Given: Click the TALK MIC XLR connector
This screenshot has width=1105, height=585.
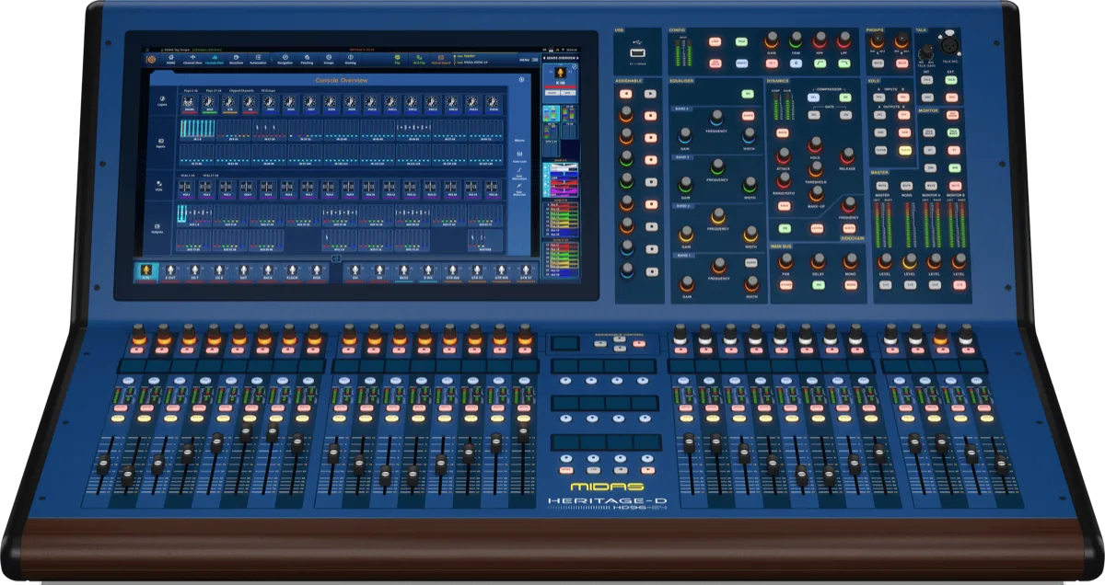Looking at the screenshot, I should (949, 44).
